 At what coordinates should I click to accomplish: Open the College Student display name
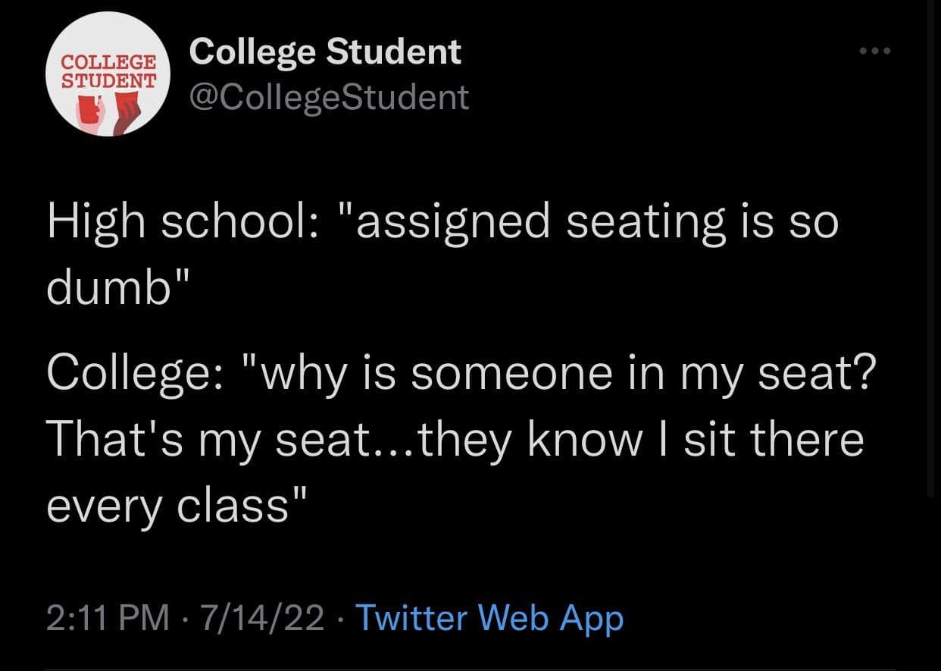point(325,52)
